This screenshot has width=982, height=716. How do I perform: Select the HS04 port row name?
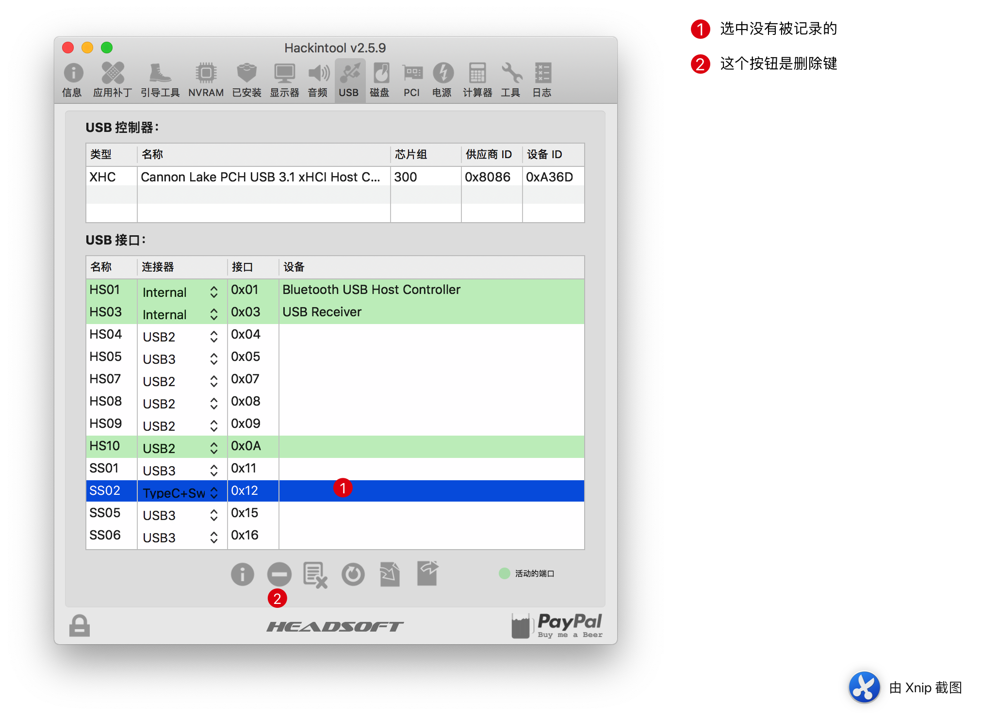105,334
